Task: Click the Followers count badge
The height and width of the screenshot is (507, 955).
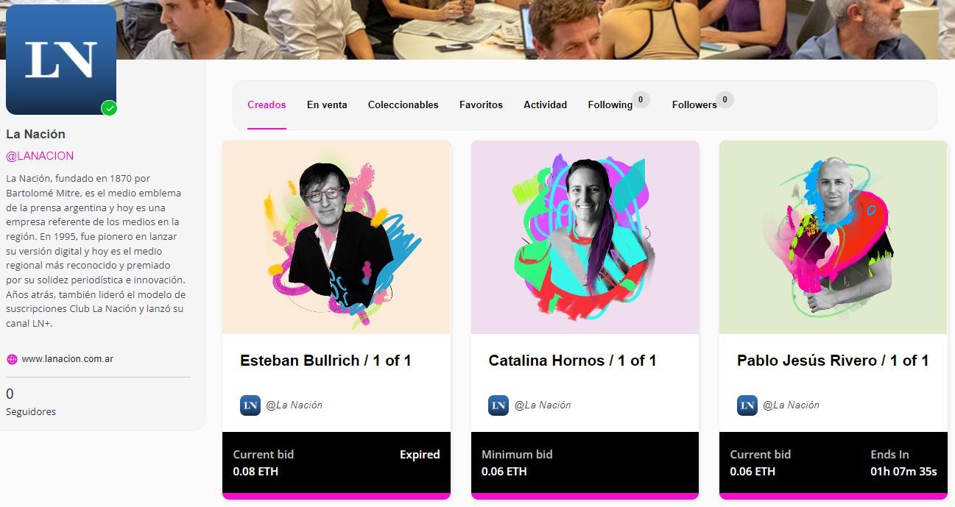Action: point(725,99)
